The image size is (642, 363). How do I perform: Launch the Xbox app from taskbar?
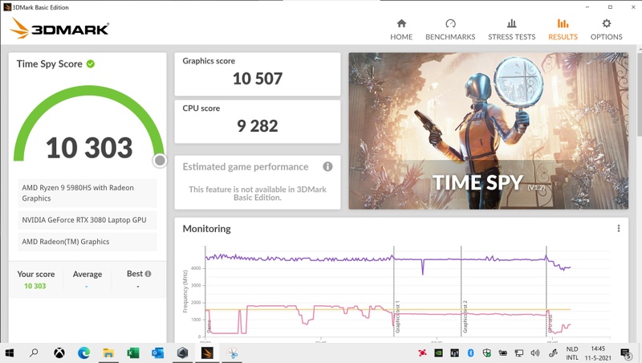(x=59, y=353)
